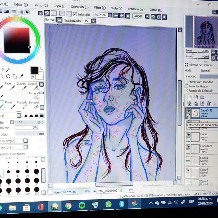
Task: Open Spotify from the taskbar
Action: coord(82,205)
